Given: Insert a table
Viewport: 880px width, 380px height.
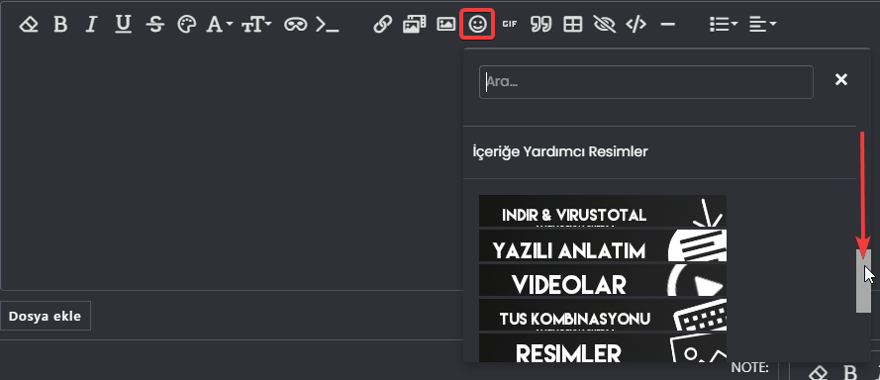Looking at the screenshot, I should [572, 24].
